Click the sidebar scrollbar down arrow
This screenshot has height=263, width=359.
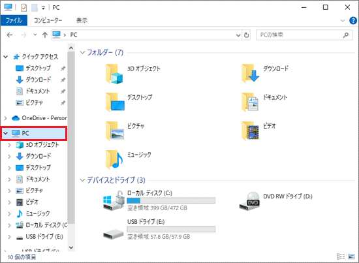click(x=71, y=248)
